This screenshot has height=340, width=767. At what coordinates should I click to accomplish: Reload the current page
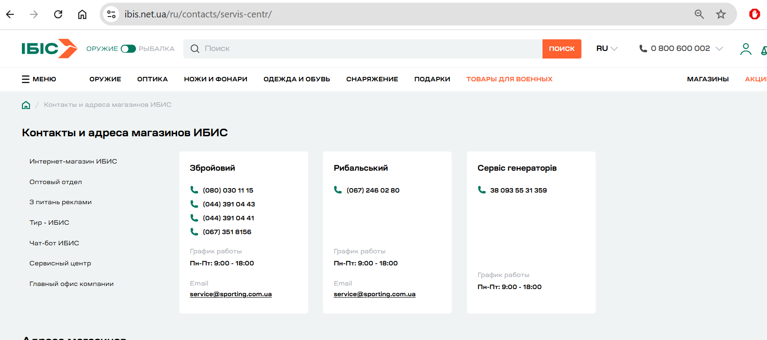pos(58,14)
